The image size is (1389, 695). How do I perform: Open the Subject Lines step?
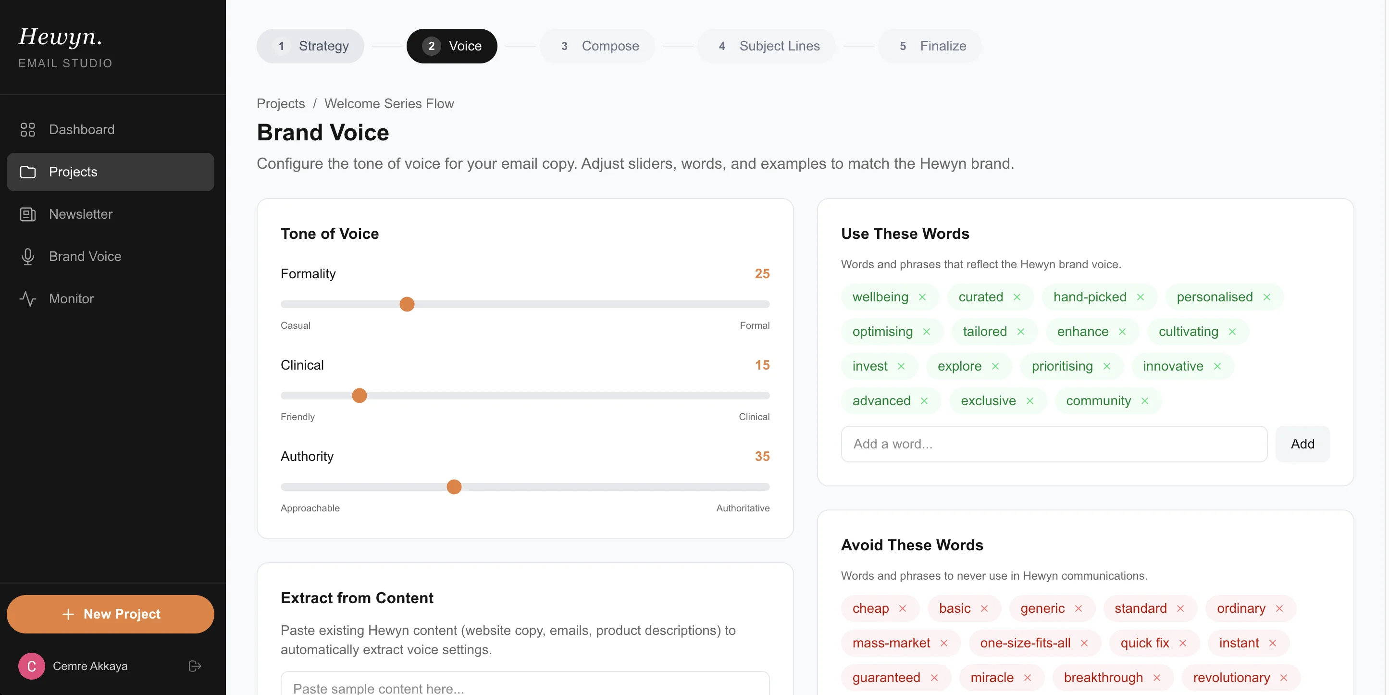767,46
